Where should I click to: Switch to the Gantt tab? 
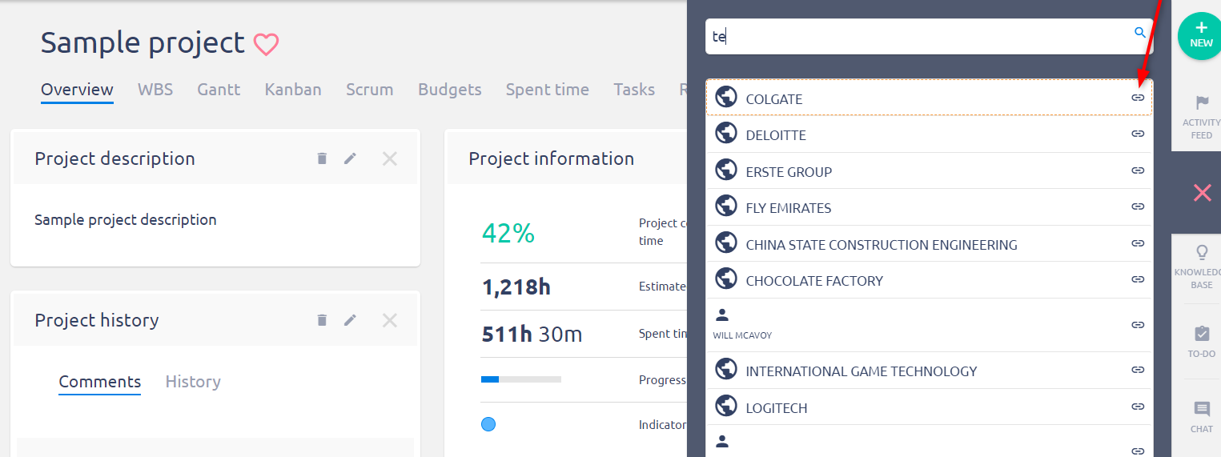pos(219,90)
